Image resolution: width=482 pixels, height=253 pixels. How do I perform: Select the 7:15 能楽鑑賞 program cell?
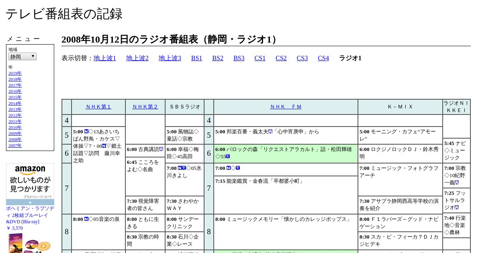point(286,195)
